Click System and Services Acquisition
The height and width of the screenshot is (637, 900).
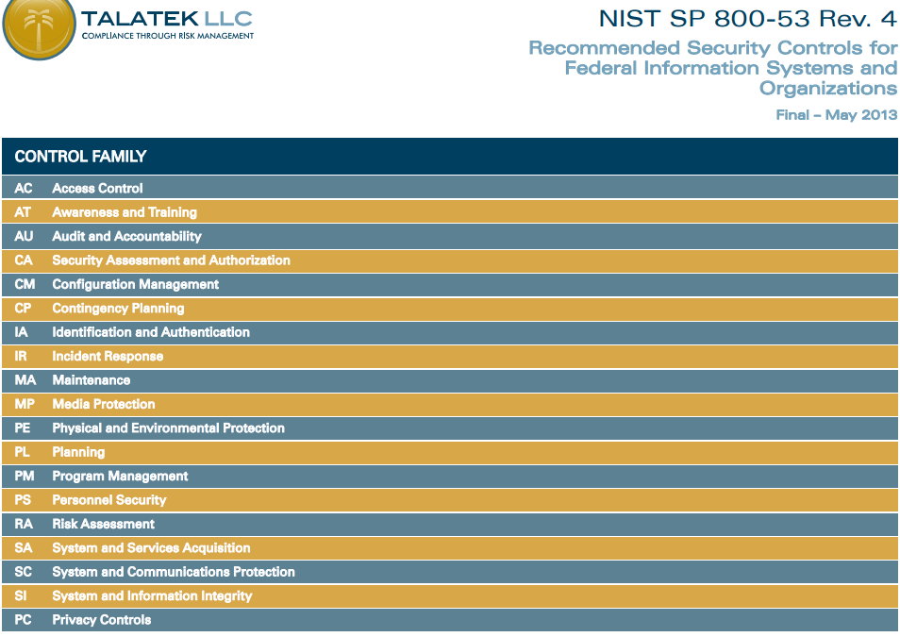tap(151, 548)
